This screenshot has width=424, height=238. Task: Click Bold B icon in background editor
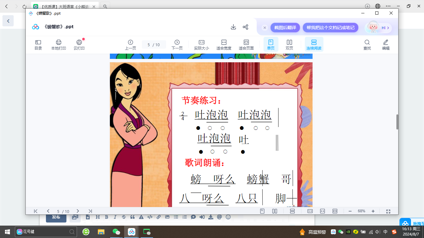pyautogui.click(x=106, y=217)
